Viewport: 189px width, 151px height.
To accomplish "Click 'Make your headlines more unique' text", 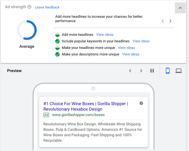I will pos(88,48).
